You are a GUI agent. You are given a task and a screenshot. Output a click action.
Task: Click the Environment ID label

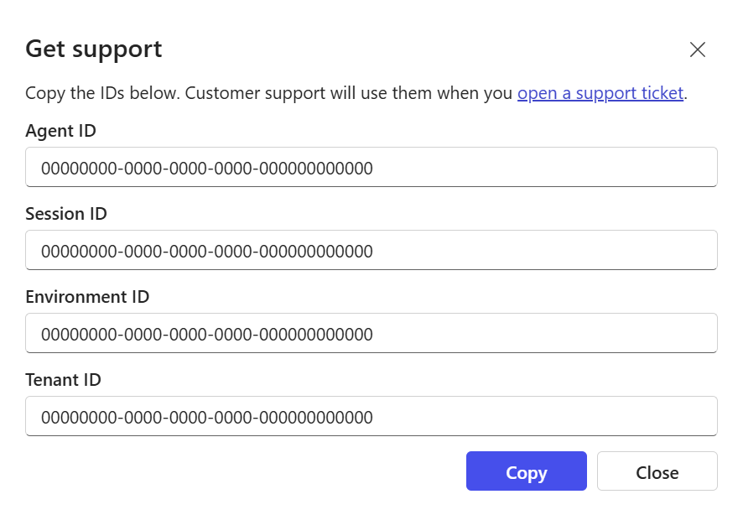point(87,297)
